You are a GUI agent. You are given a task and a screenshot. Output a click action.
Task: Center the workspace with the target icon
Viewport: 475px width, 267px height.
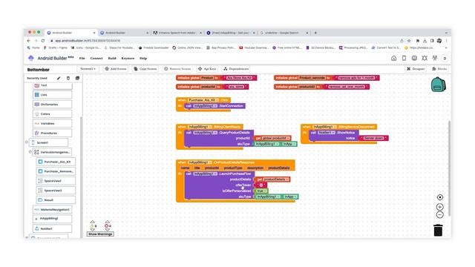440,197
